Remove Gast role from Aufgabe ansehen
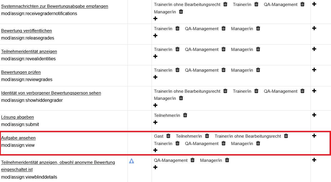Image resolution: width=331 pixels, height=182 pixels. (168, 136)
